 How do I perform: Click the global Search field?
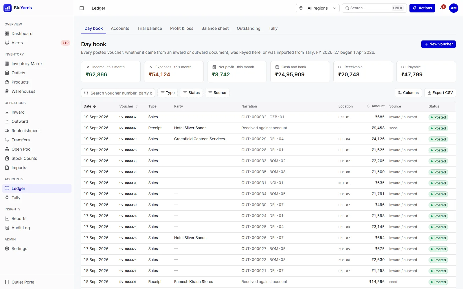(374, 8)
